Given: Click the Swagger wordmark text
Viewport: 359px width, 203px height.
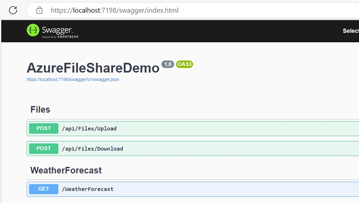Looking at the screenshot, I should (57, 30).
